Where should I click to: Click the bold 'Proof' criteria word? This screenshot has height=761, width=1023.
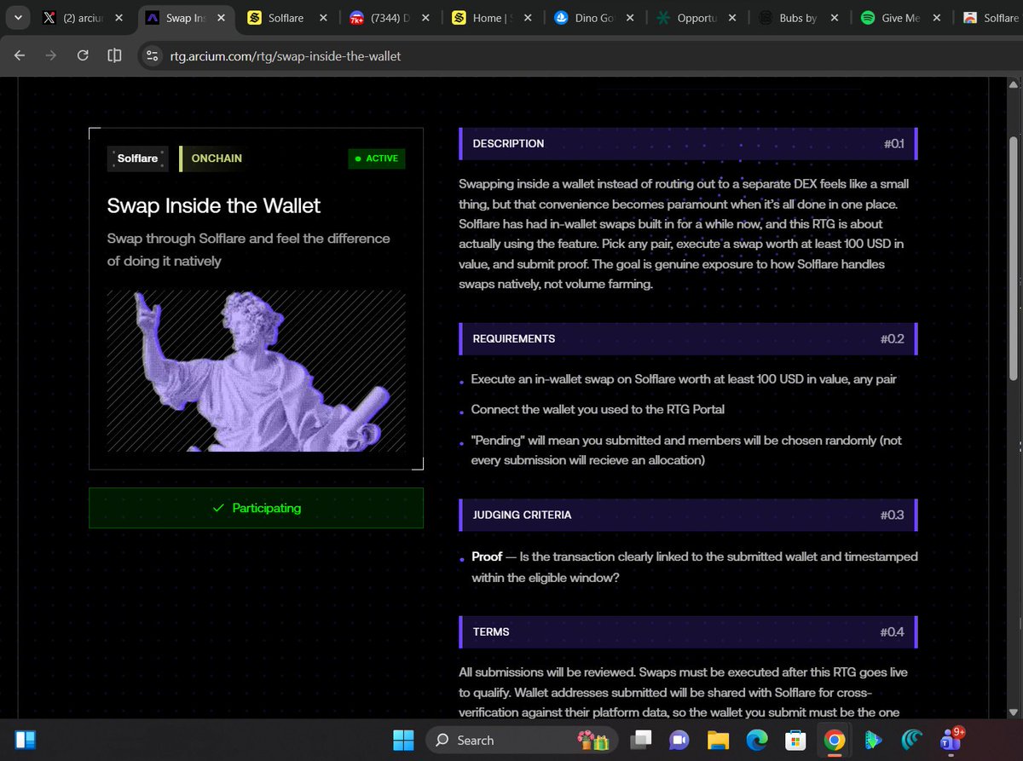coord(487,556)
